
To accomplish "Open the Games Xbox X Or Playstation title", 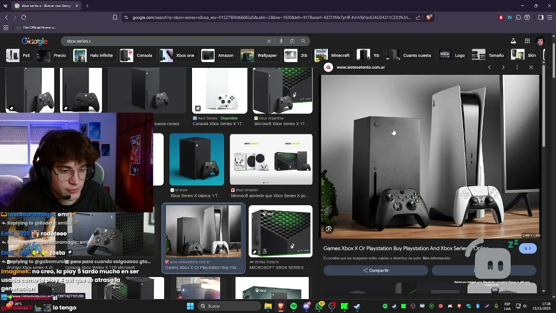I will click(406, 248).
